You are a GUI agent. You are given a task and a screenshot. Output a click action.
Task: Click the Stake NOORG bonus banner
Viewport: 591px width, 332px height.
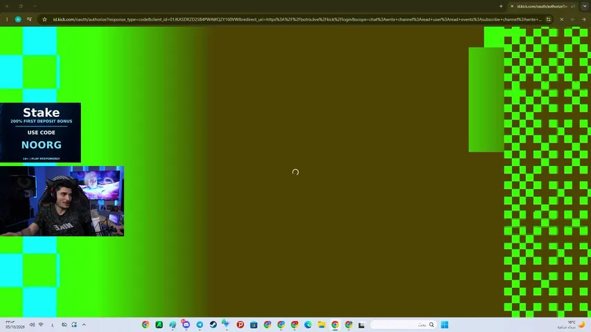(40, 133)
